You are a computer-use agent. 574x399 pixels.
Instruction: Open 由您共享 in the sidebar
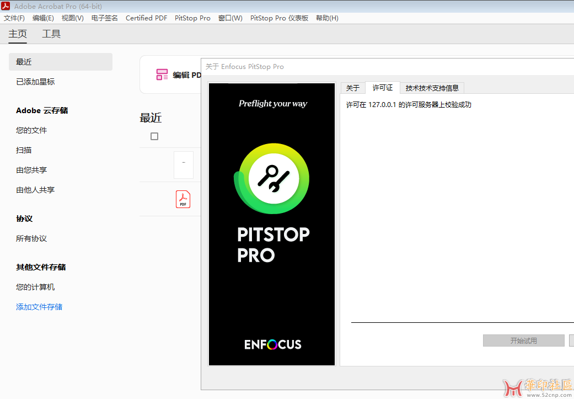[x=31, y=169]
